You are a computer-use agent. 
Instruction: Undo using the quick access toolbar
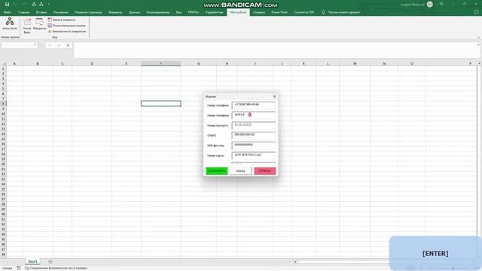coord(15,5)
